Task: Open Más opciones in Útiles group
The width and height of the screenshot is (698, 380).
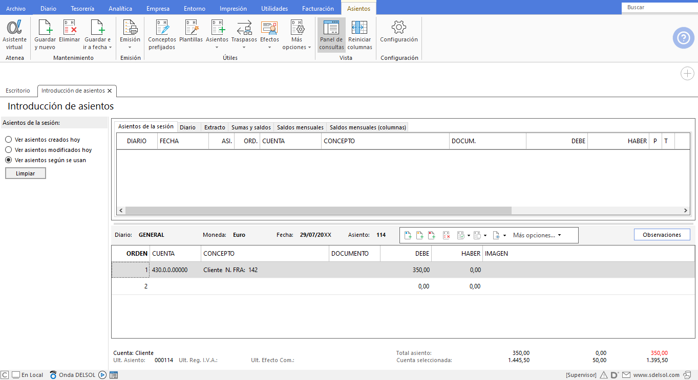Action: (297, 35)
